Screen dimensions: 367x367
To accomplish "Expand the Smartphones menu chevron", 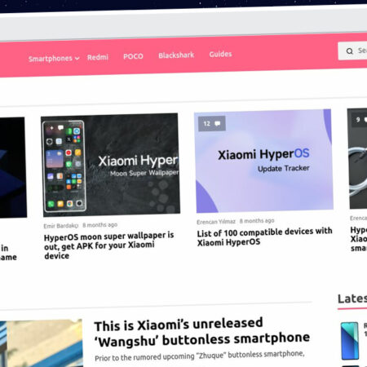I will (x=77, y=58).
